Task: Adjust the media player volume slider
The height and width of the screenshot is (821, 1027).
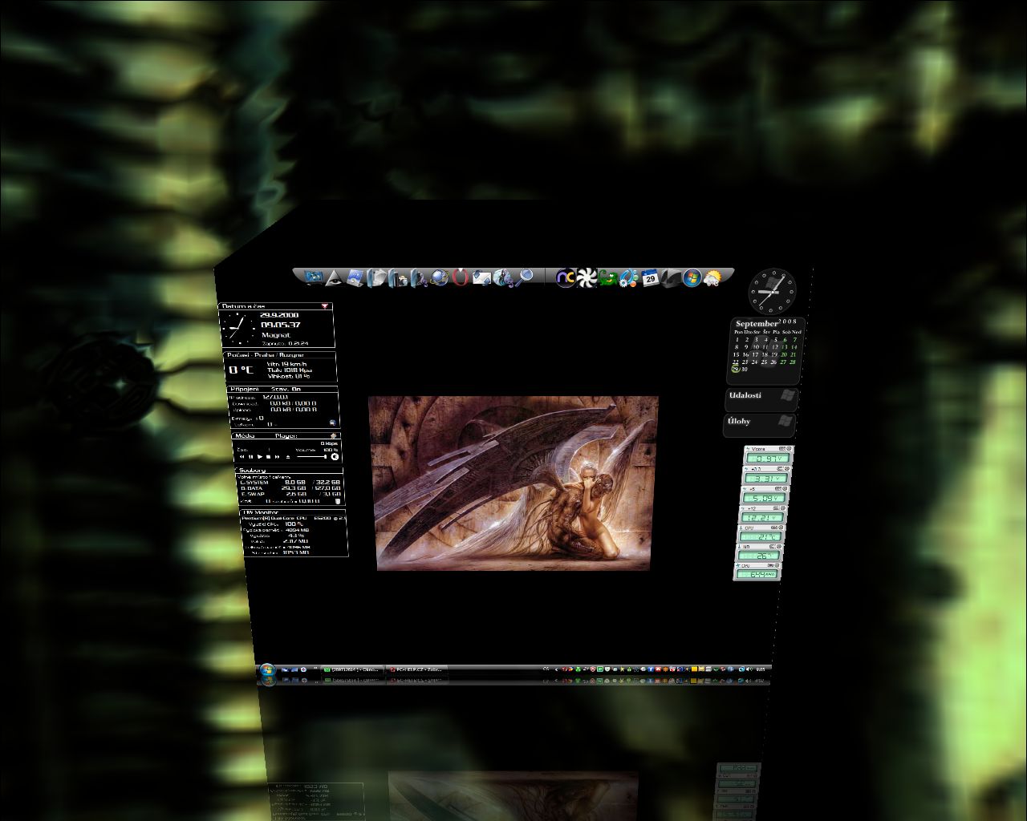Action: click(311, 456)
